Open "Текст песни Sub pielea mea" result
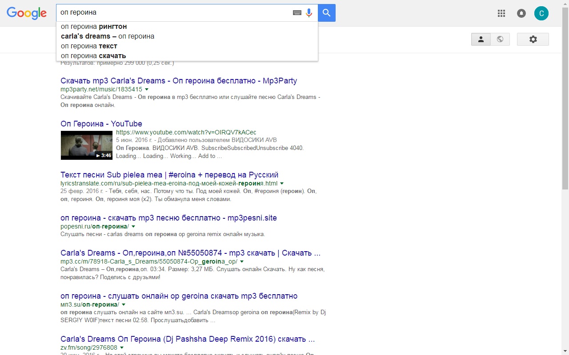This screenshot has height=355, width=569. tap(169, 175)
